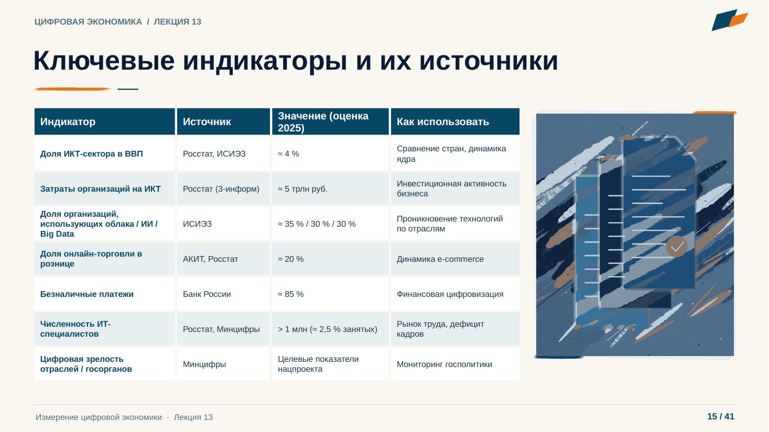Image resolution: width=769 pixels, height=432 pixels.
Task: Select the cell 'Рынок труда, дефицит кадров'
Action: coord(455,329)
